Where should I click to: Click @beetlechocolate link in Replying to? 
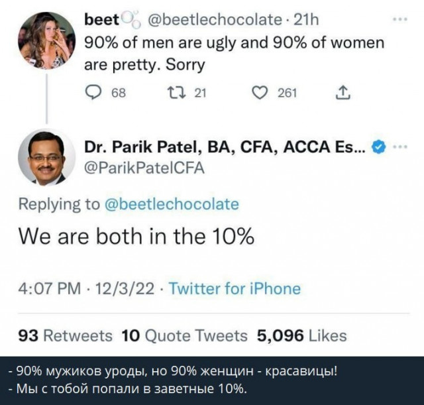[172, 204]
